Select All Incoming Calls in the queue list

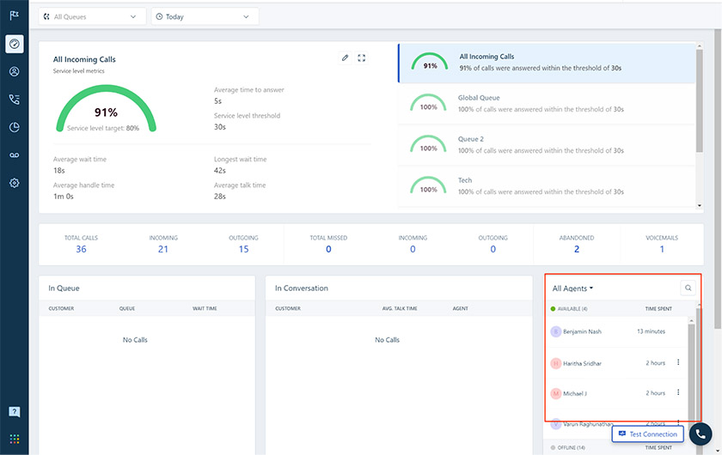[547, 63]
